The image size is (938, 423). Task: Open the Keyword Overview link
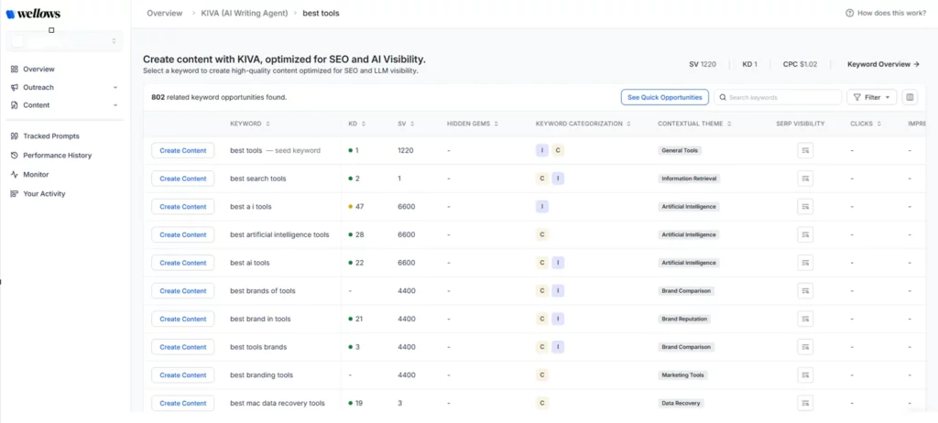pos(883,64)
